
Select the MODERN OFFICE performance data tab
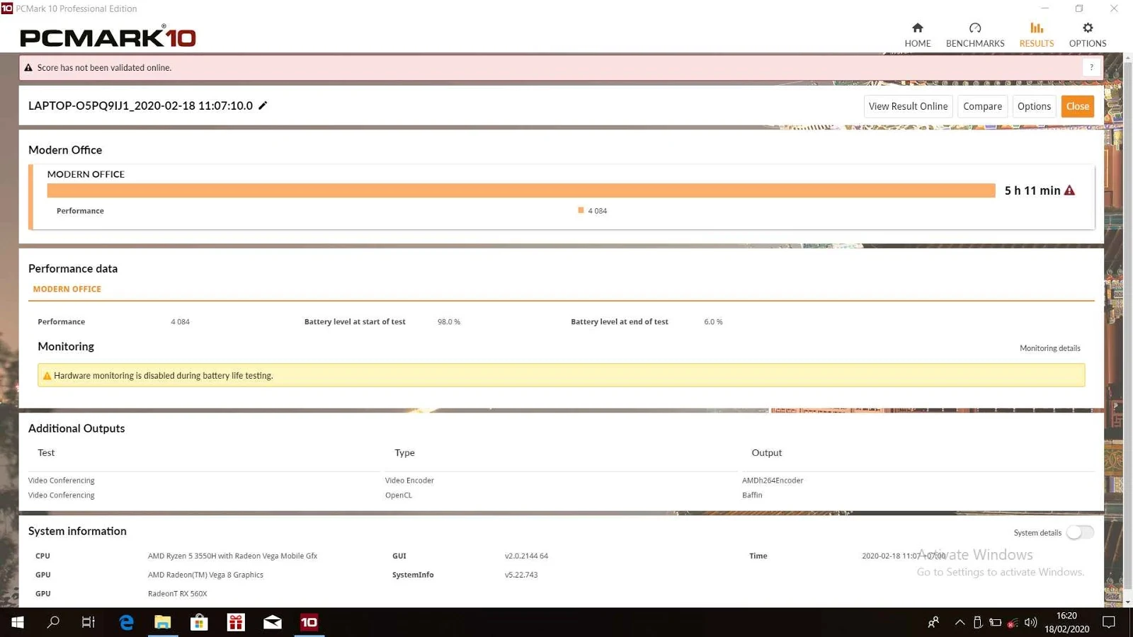coord(67,289)
